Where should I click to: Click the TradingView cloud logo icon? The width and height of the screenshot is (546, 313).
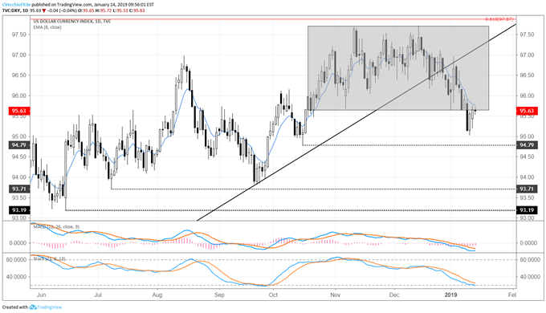[33, 307]
